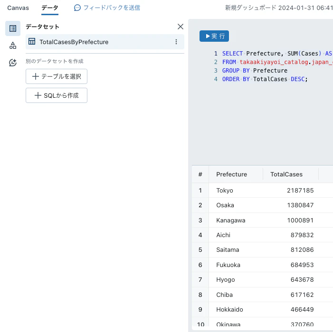Select the Chiba cell
333x332 pixels.
click(x=236, y=295)
